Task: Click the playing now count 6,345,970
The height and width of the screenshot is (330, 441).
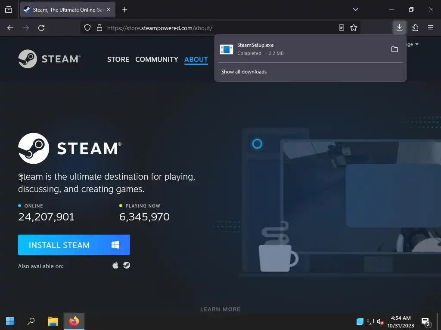Action: pos(144,217)
